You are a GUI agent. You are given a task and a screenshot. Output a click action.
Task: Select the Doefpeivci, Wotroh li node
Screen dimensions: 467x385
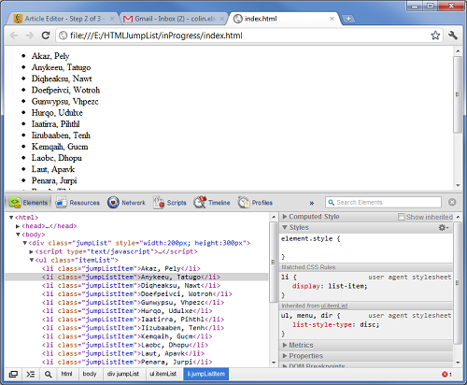point(136,294)
